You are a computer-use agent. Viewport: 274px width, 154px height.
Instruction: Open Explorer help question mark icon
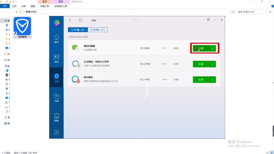click(273, 6)
